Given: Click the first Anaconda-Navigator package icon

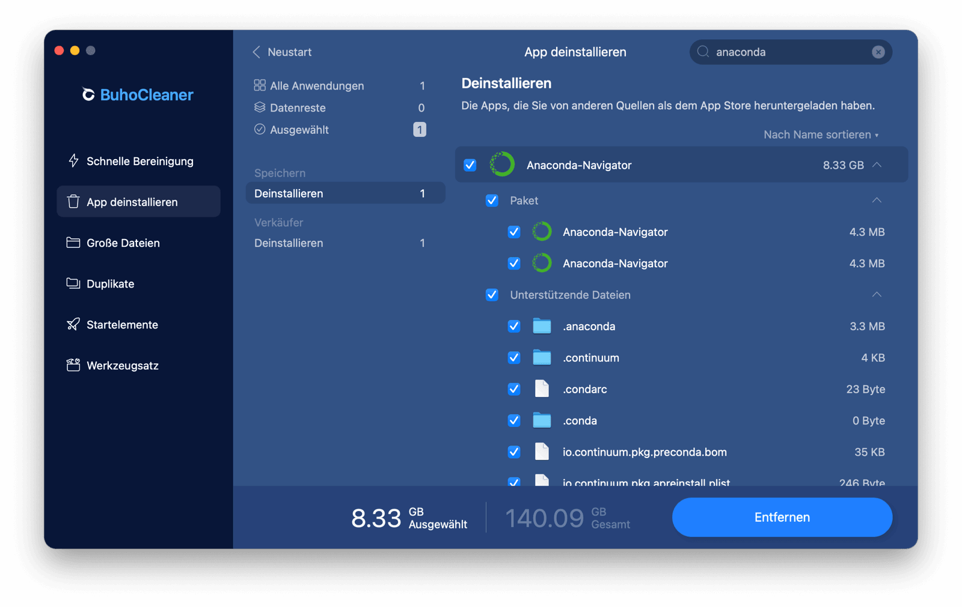Looking at the screenshot, I should 542,232.
